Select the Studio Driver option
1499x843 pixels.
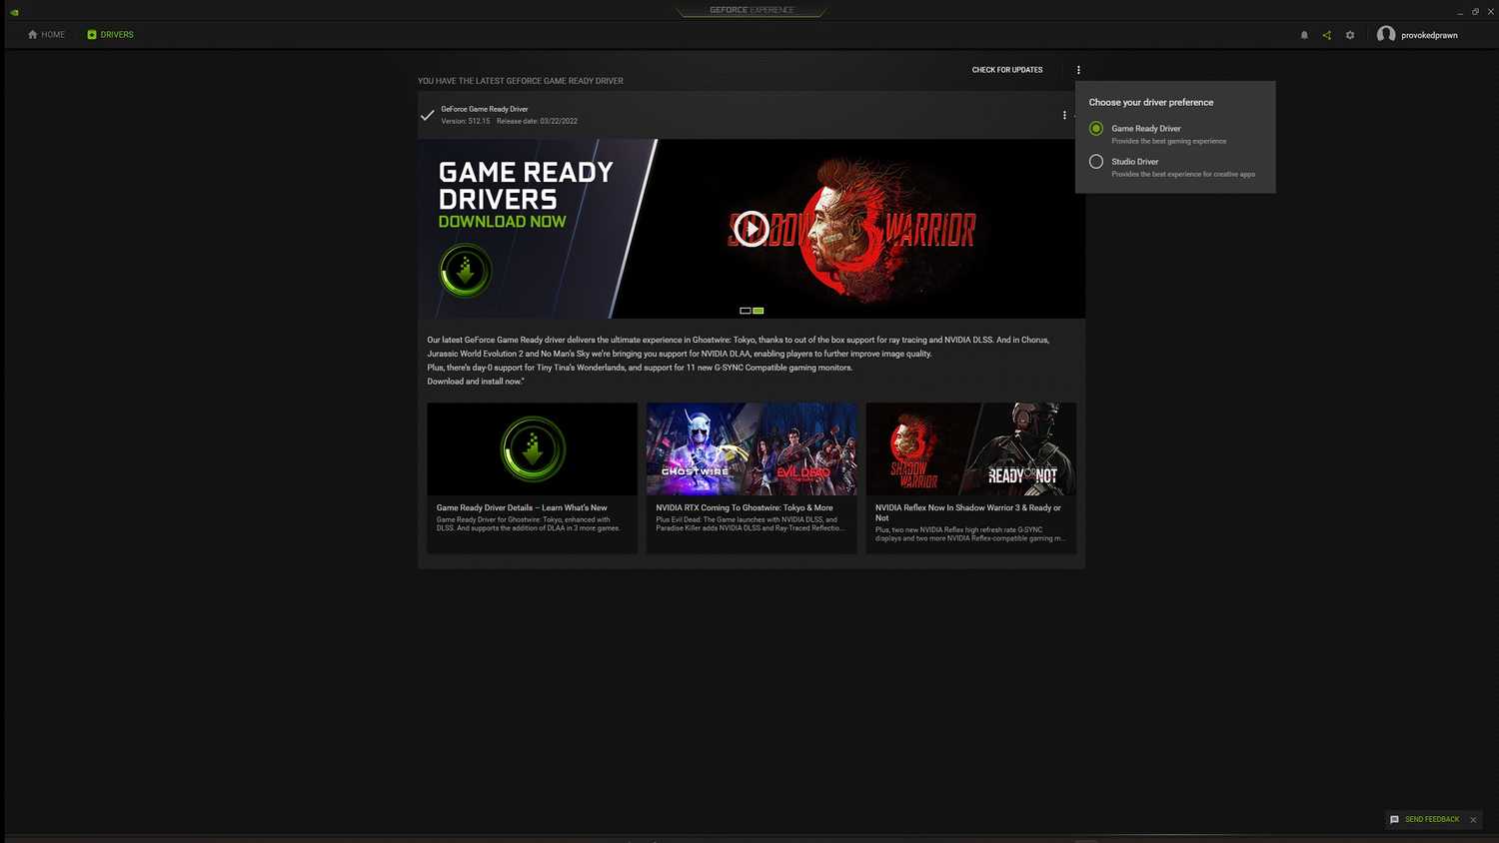(1096, 162)
